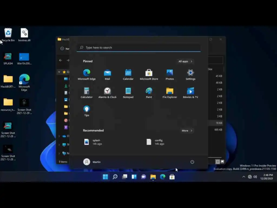Click the Start button on taskbar

click(x=105, y=177)
